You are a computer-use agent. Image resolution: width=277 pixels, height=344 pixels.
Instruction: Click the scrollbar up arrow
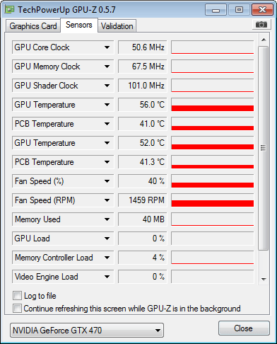264,40
